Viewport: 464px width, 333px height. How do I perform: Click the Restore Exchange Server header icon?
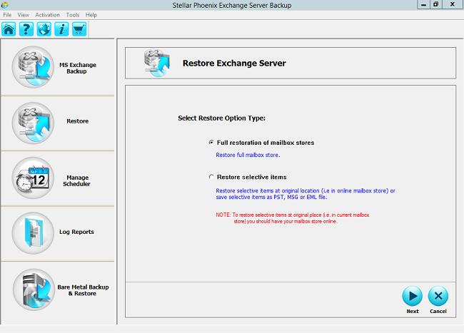157,63
